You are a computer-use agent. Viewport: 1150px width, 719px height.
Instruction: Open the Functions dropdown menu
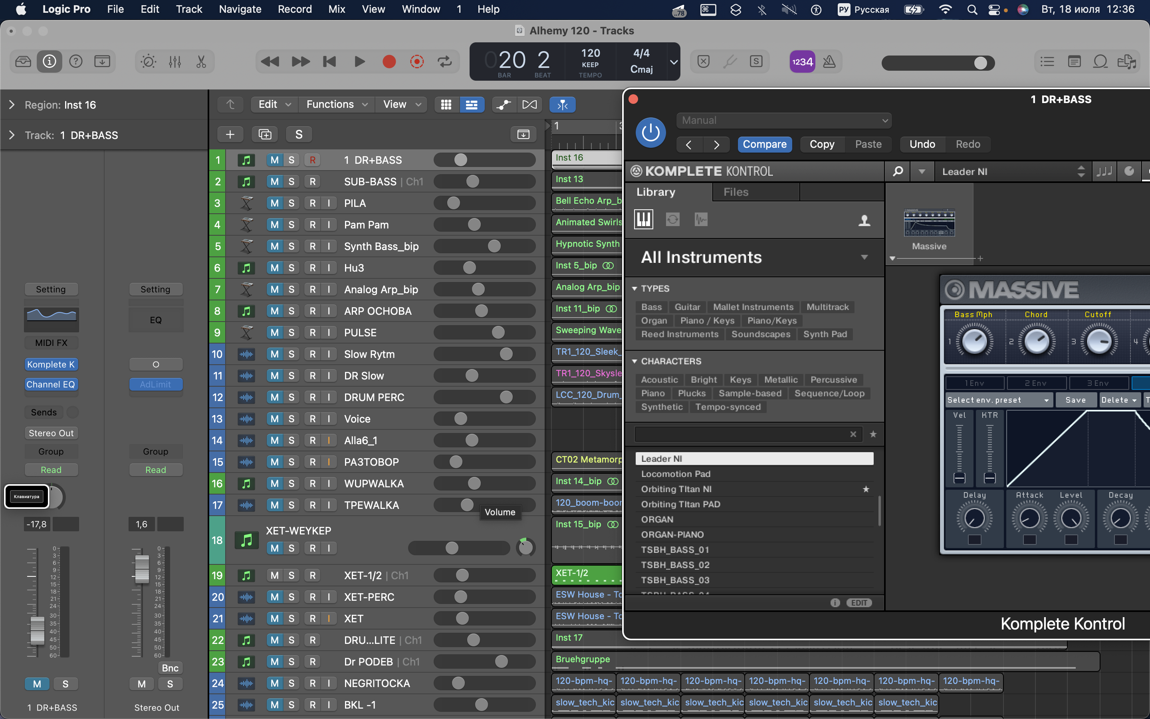pyautogui.click(x=337, y=105)
